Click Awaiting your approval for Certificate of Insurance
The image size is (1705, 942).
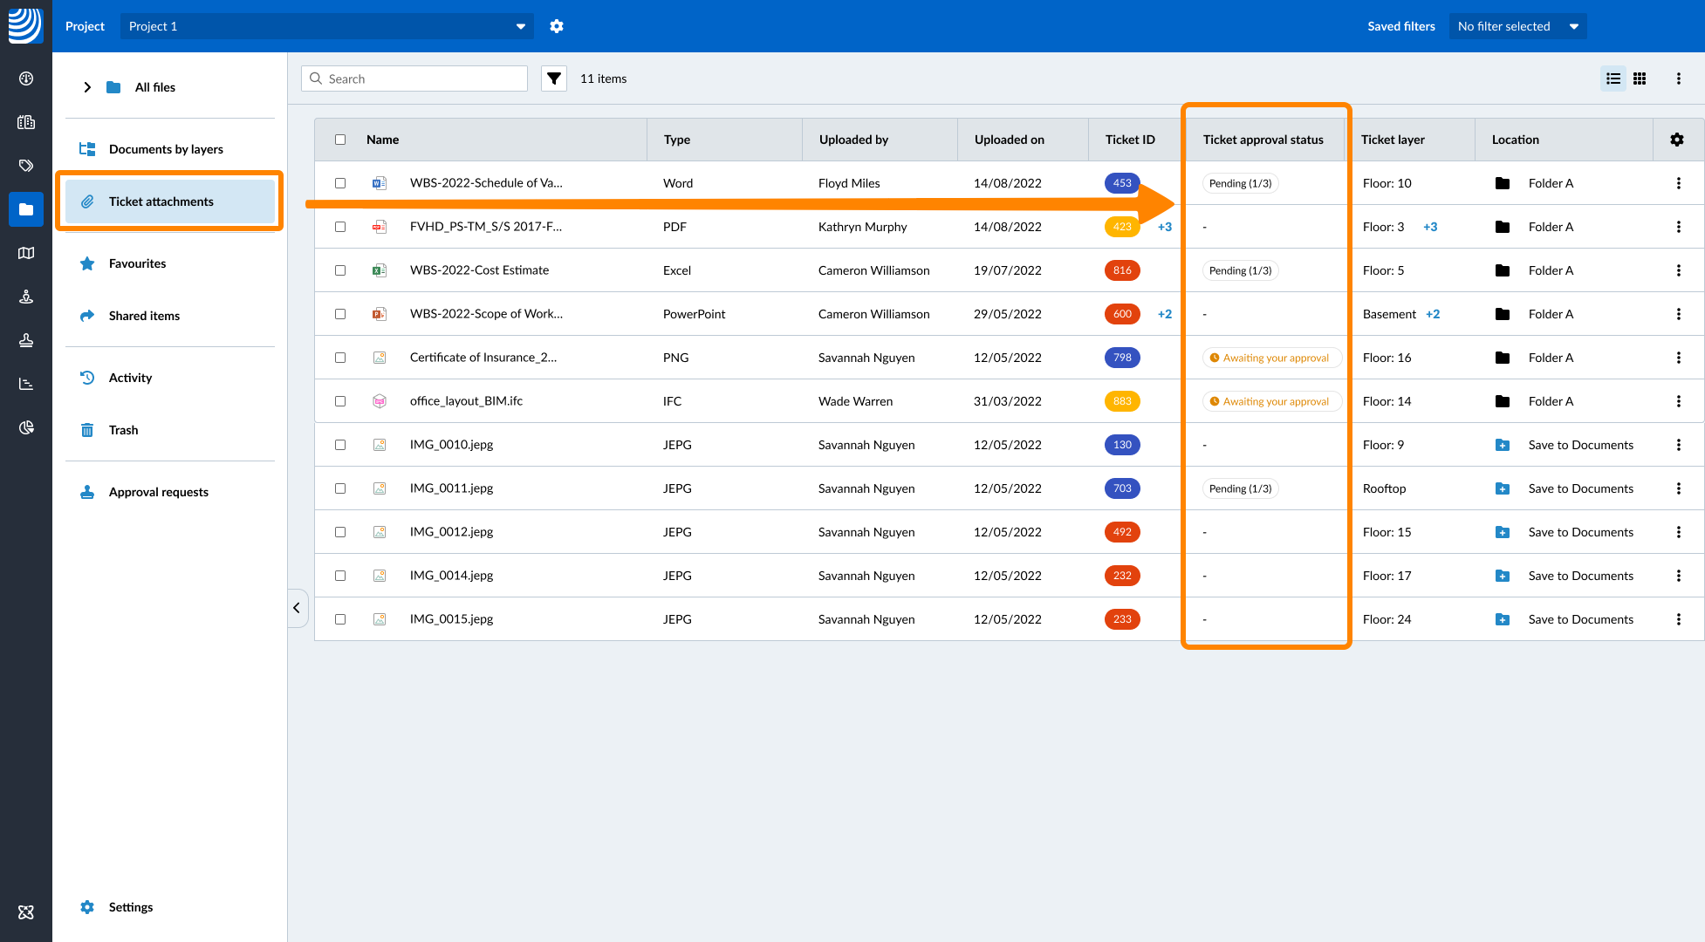tap(1271, 358)
